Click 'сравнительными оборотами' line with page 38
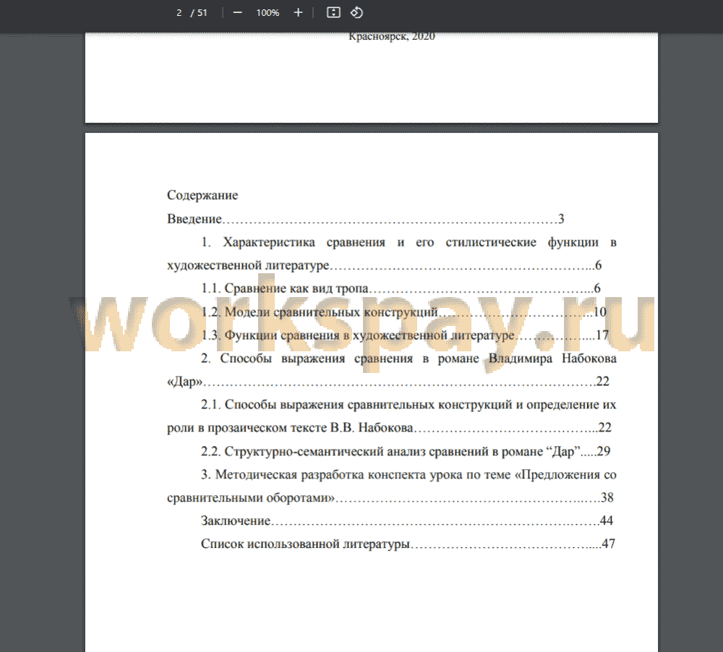 (390, 497)
